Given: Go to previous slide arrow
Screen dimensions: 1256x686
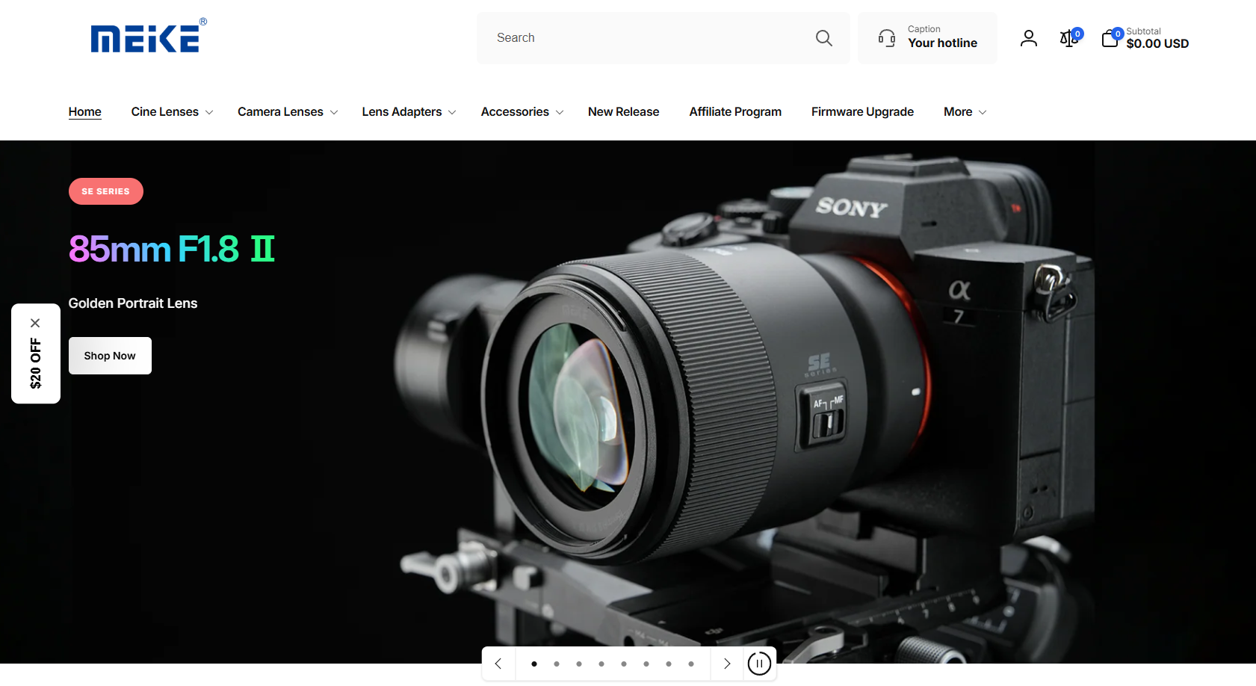Looking at the screenshot, I should click(x=498, y=664).
